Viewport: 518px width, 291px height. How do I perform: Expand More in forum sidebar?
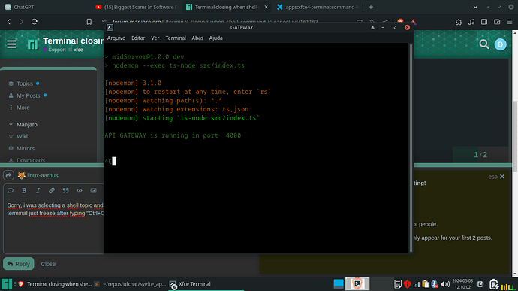point(23,108)
